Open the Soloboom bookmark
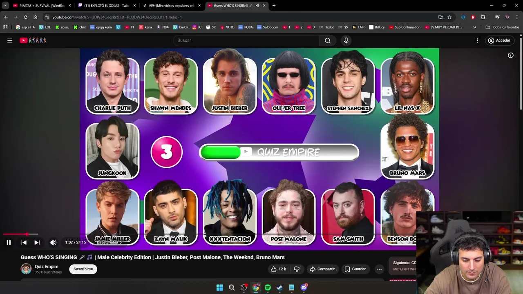Image resolution: width=523 pixels, height=294 pixels. coord(268,27)
